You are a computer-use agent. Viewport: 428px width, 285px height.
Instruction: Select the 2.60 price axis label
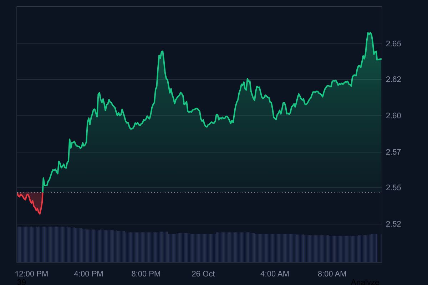pyautogui.click(x=393, y=116)
